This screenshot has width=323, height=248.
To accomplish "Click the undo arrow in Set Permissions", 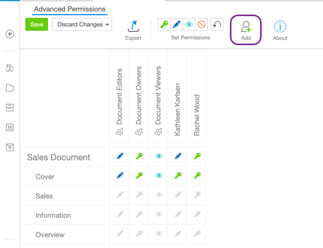I will click(x=216, y=24).
